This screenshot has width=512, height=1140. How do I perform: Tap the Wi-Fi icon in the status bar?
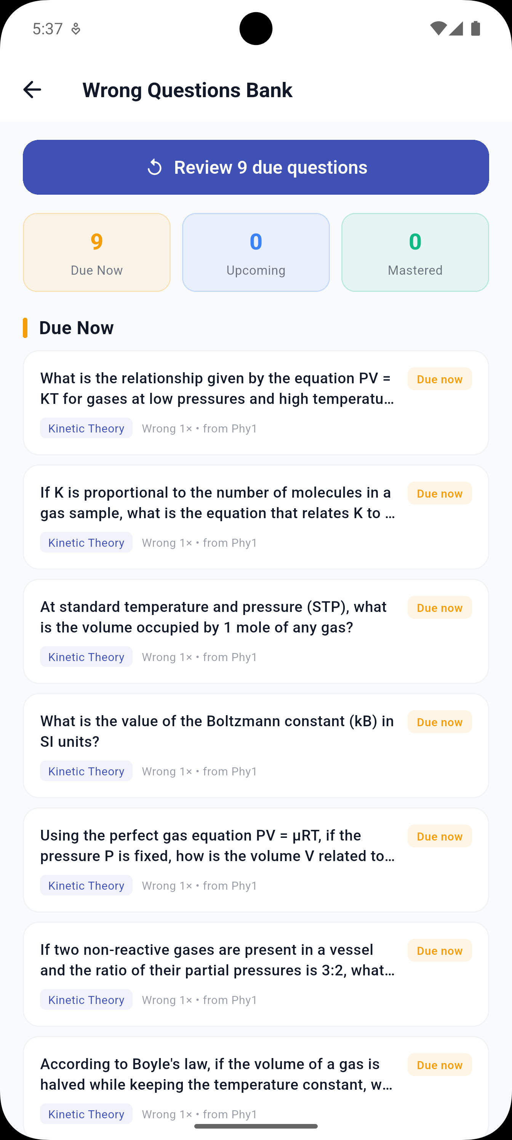pos(438,28)
